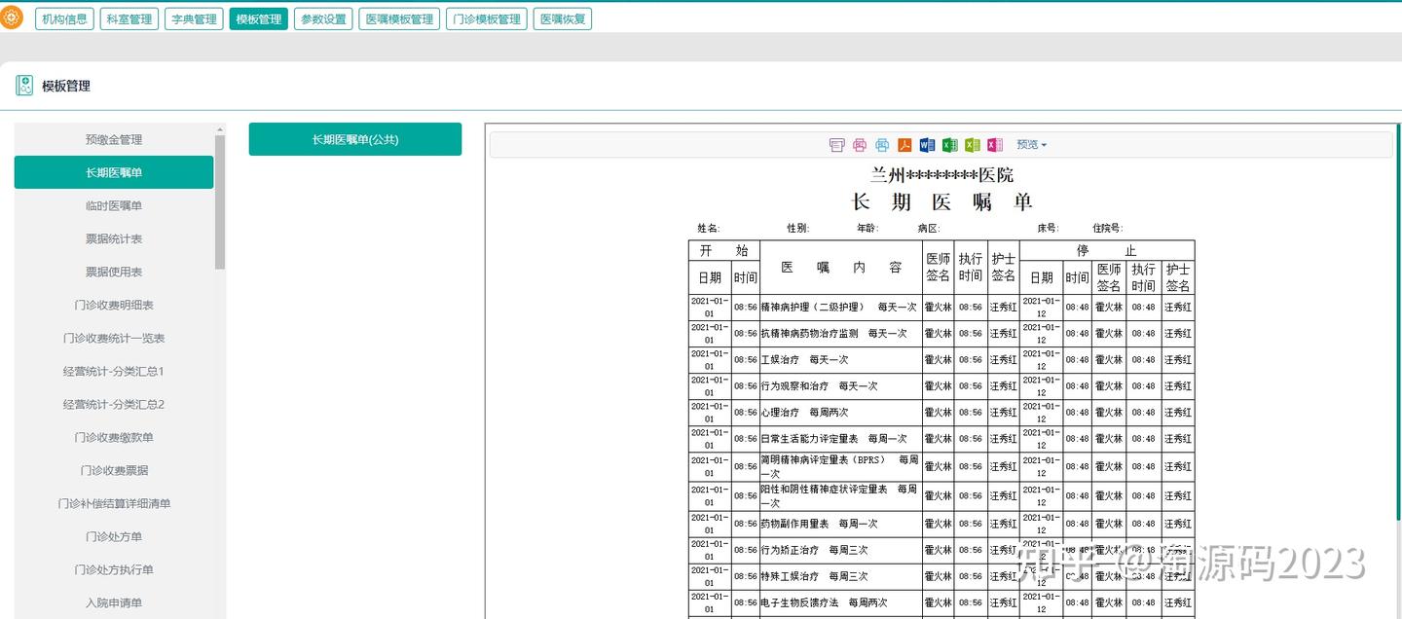The width and height of the screenshot is (1402, 619).
Task: Select 票据统计表 in the sidebar
Action: (114, 238)
